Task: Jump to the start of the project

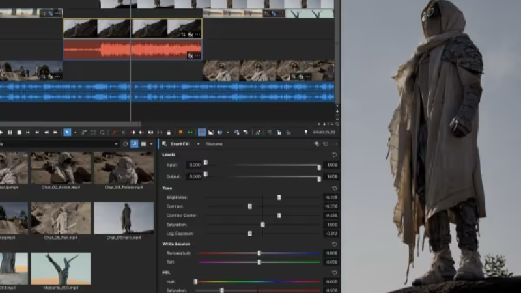Action: click(28, 132)
